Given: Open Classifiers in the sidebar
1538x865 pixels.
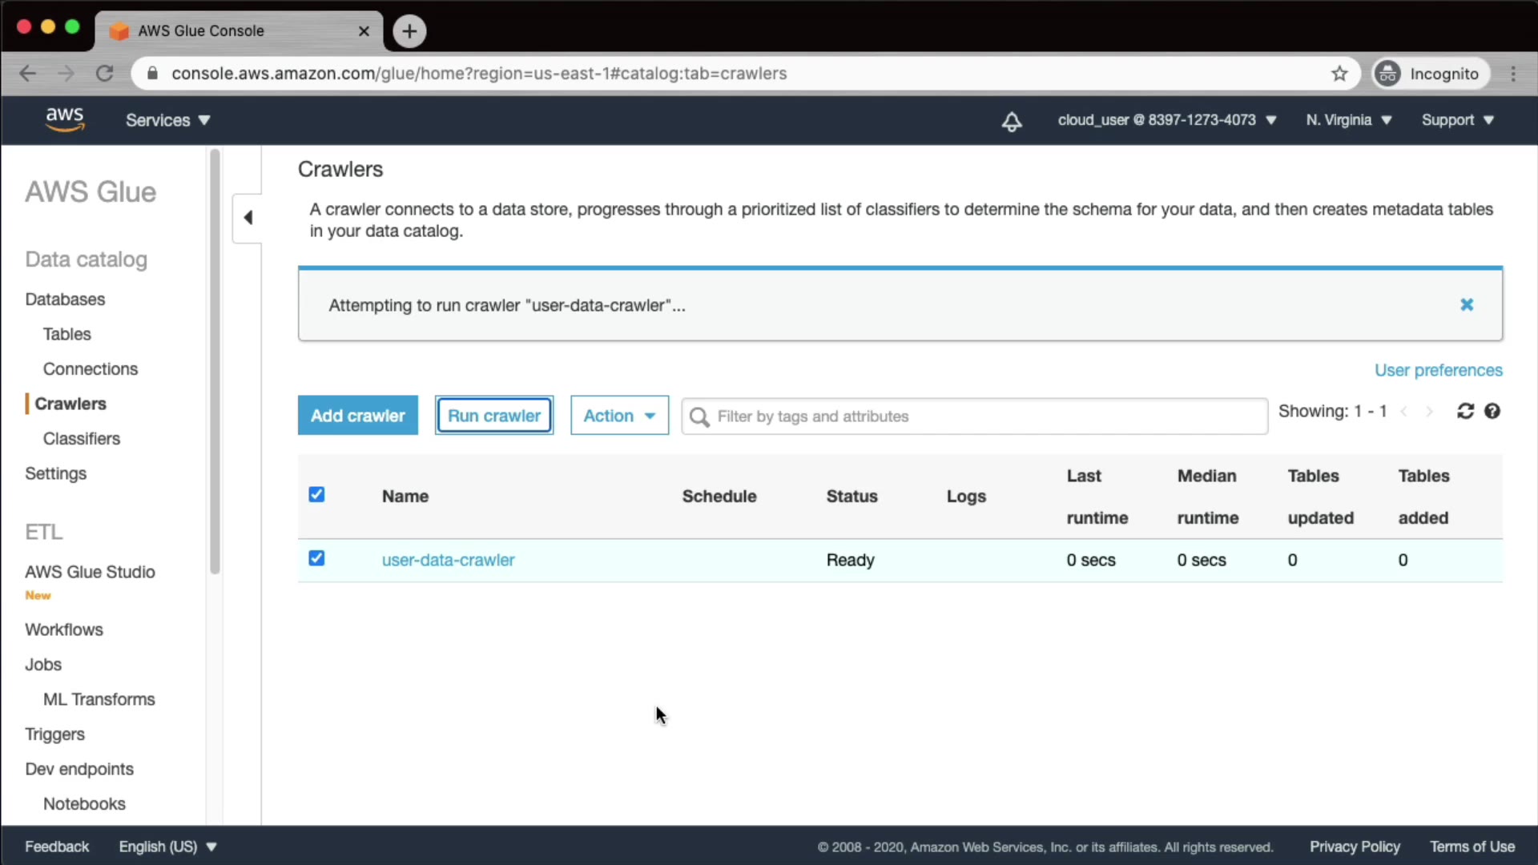Looking at the screenshot, I should (81, 439).
